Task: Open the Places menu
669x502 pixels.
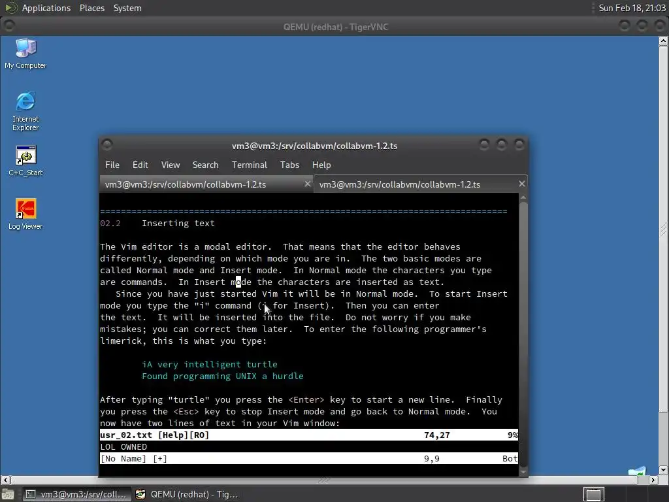Action: point(91,8)
